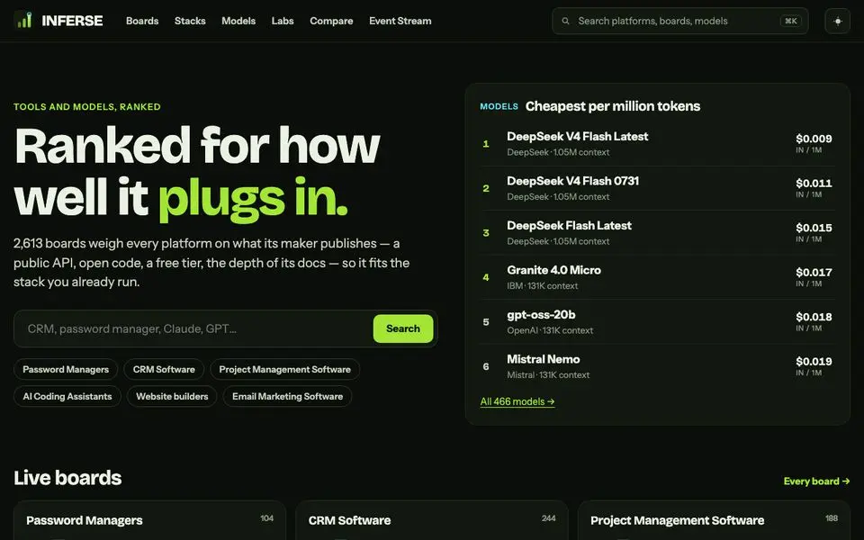Click the INFERSE wordmark text

(72, 21)
